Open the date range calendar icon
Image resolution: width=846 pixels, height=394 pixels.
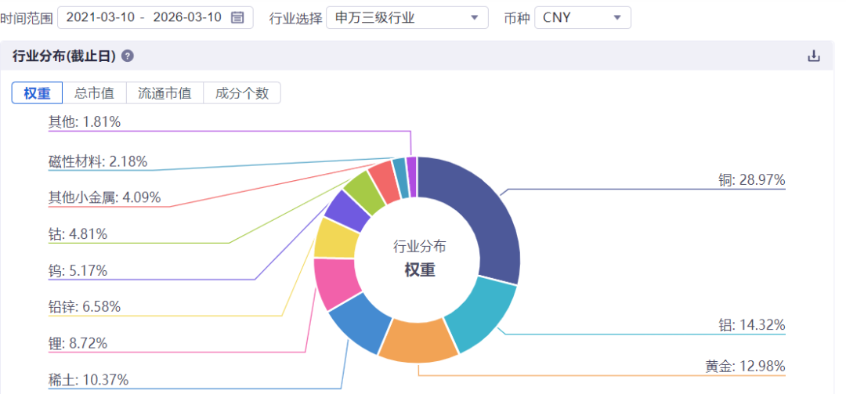click(237, 17)
